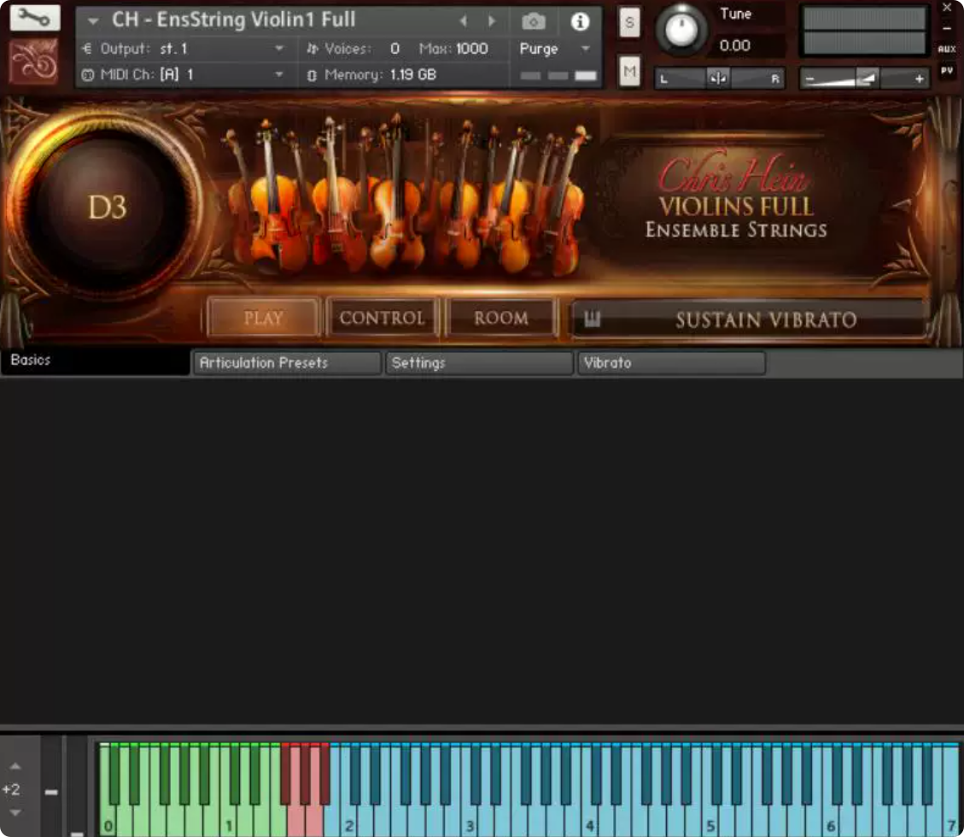The width and height of the screenshot is (964, 837).
Task: Increase volume with the plus sign
Action: [919, 79]
